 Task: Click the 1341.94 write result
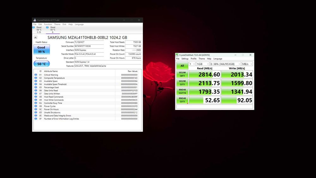(x=237, y=92)
